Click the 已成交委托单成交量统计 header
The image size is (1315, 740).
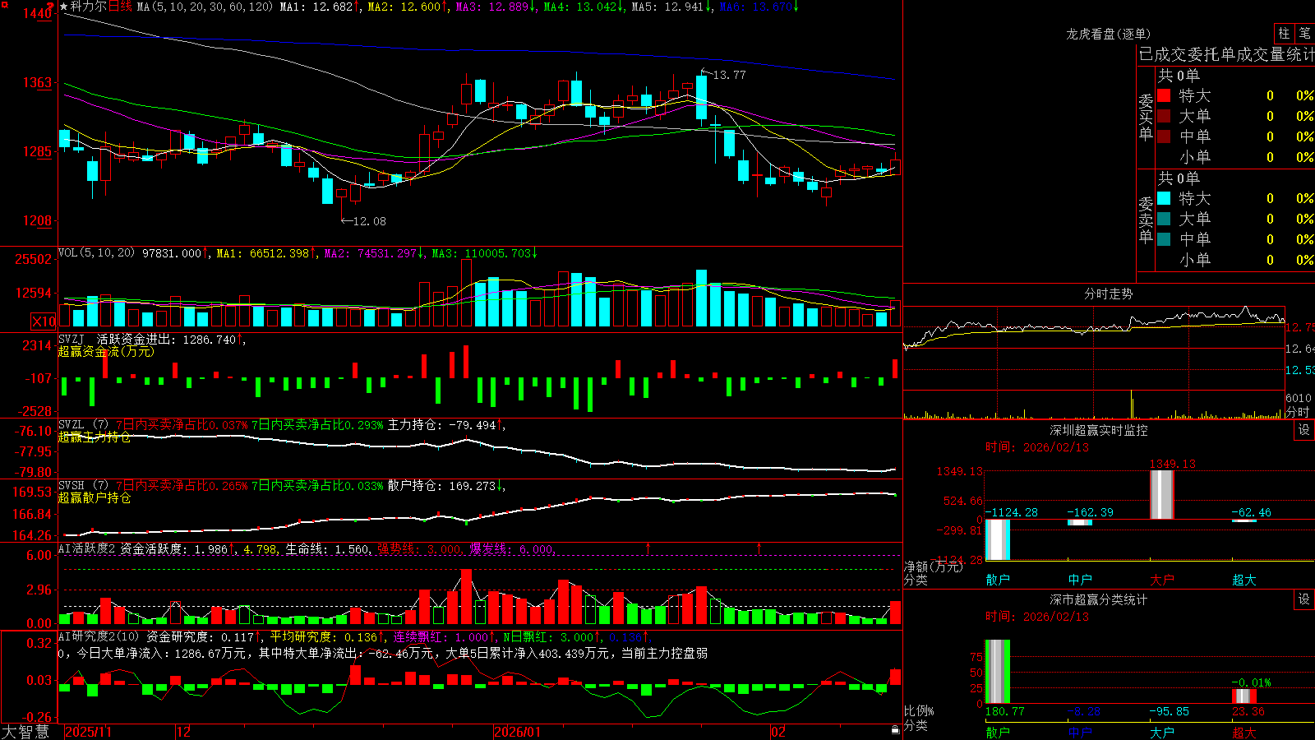[1226, 54]
